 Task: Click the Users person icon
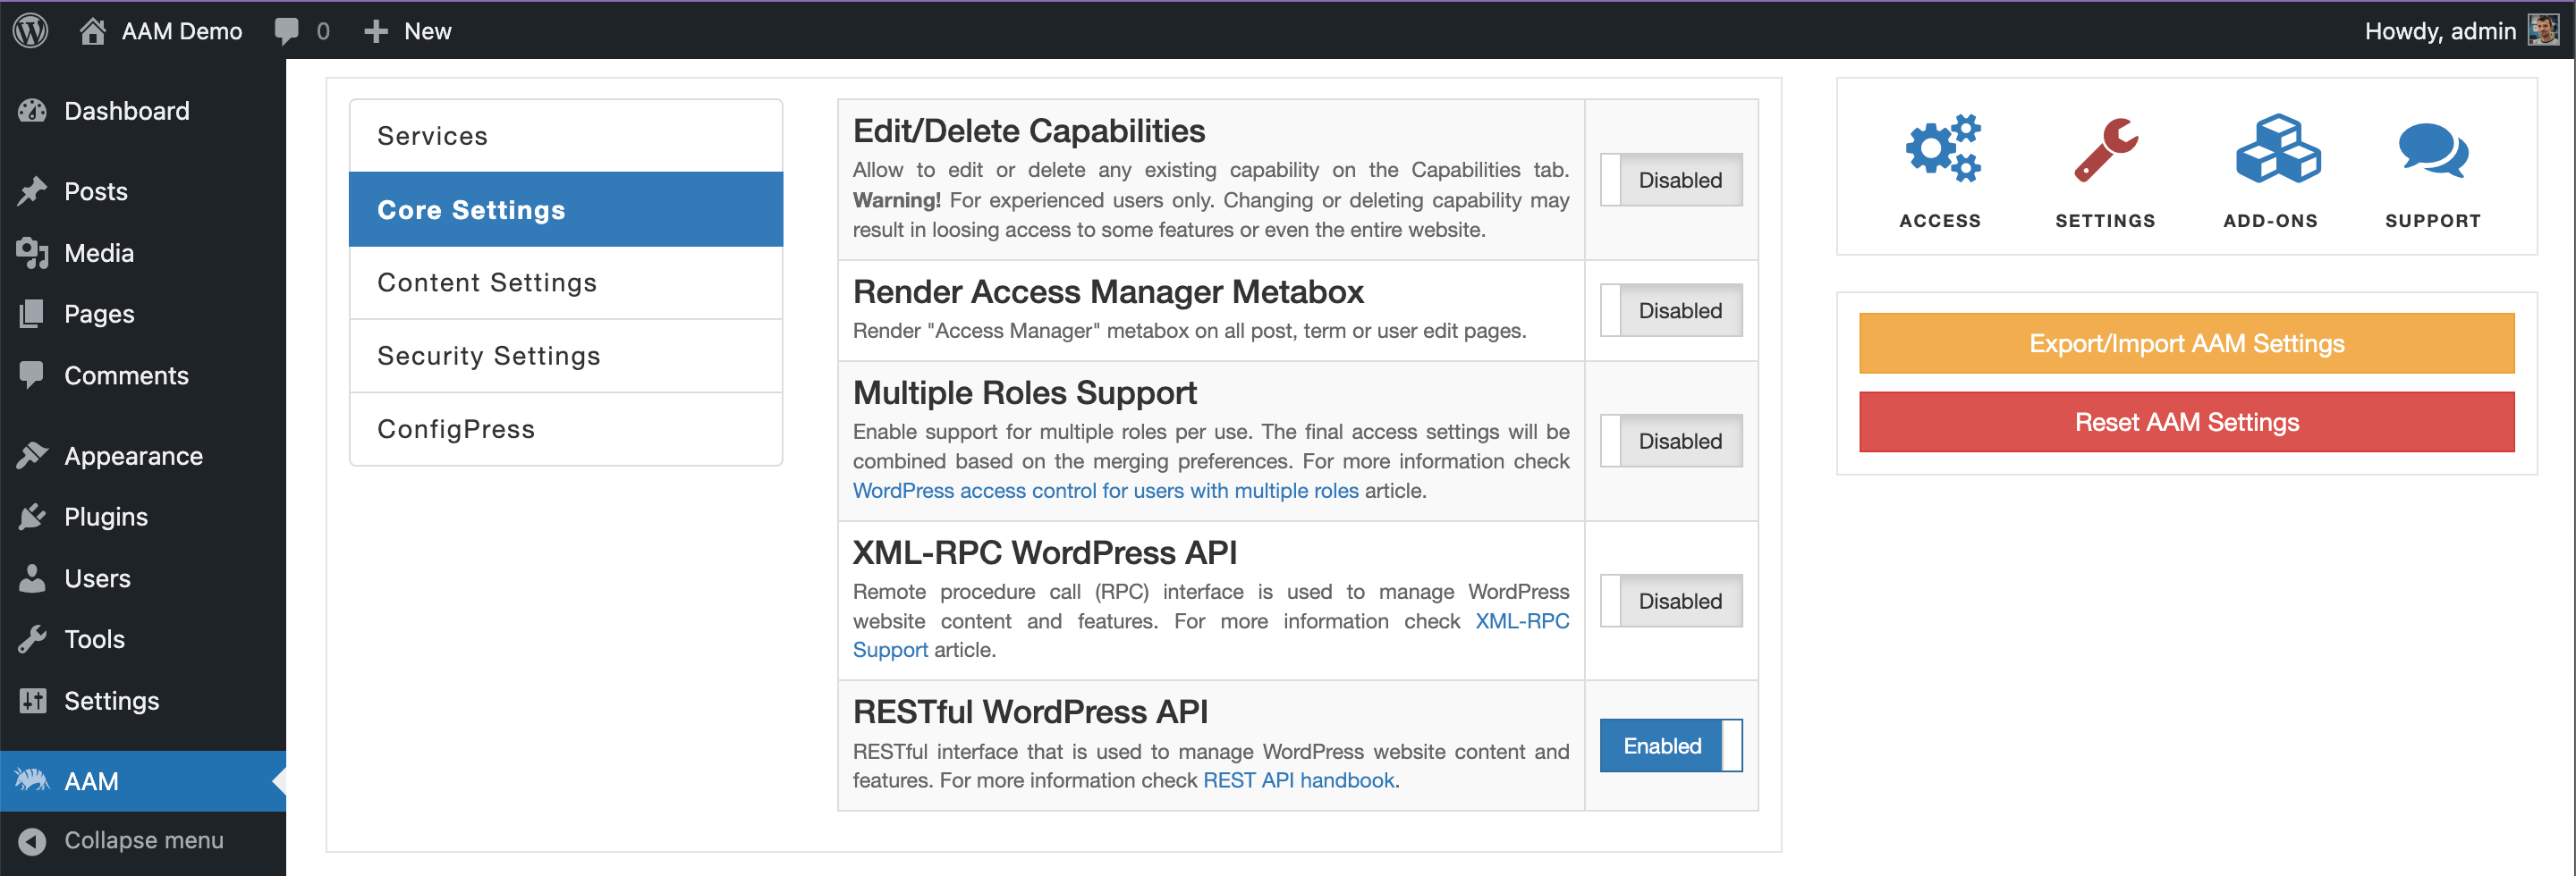(x=32, y=578)
